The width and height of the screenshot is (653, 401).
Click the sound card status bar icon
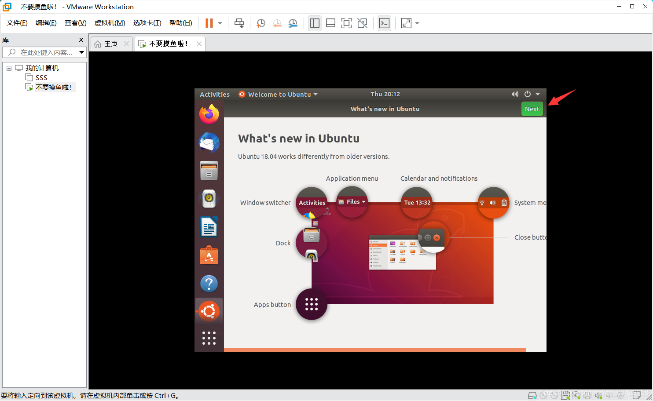[x=599, y=395]
